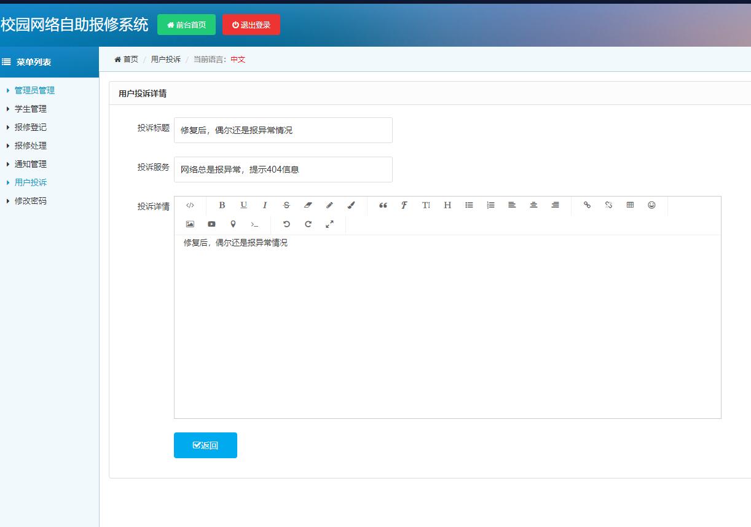
Task: Toggle the code view with the </> icon
Action: pyautogui.click(x=191, y=205)
